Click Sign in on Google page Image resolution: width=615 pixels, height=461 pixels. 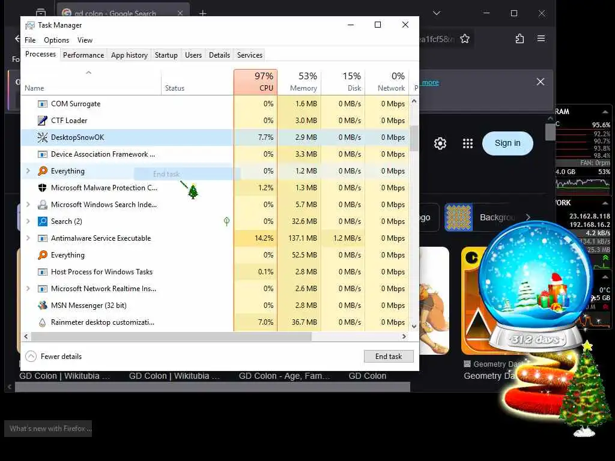pos(507,143)
